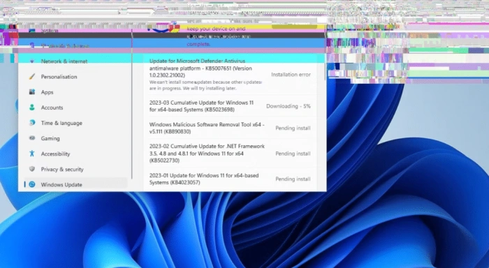Viewport: 489px width, 268px height.
Task: Click the Installation error status text
Action: (291, 75)
